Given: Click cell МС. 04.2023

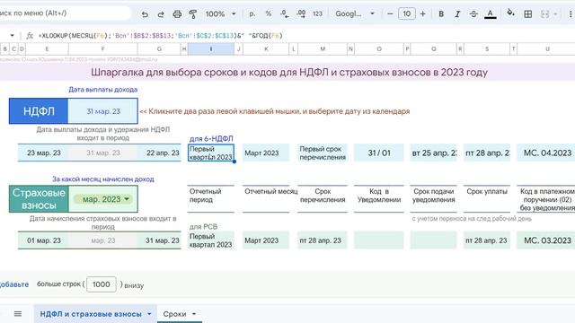Looking at the screenshot, I should (x=546, y=153).
